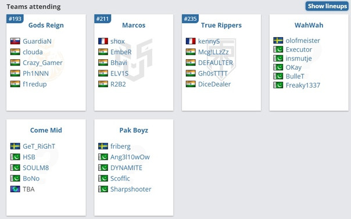Open the WahWah team link
This screenshot has height=219, width=351.
tap(309, 26)
